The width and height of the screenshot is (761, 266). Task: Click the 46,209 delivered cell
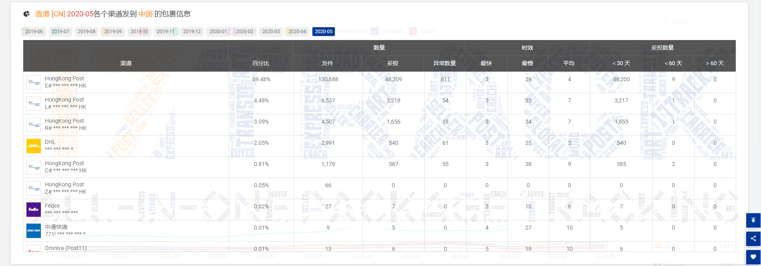pos(393,79)
